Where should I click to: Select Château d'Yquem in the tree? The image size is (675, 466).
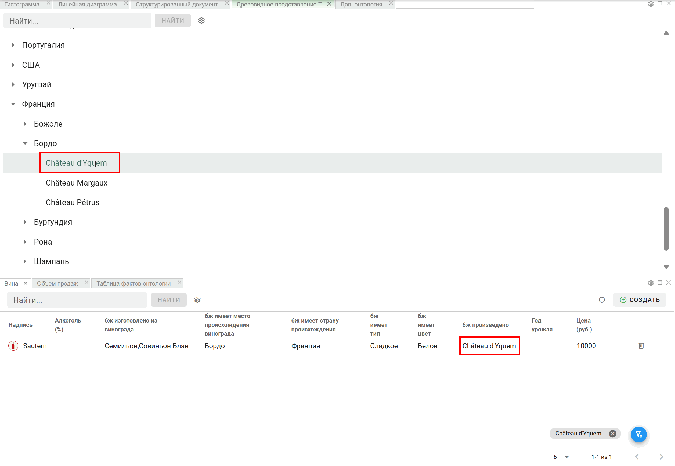point(76,163)
